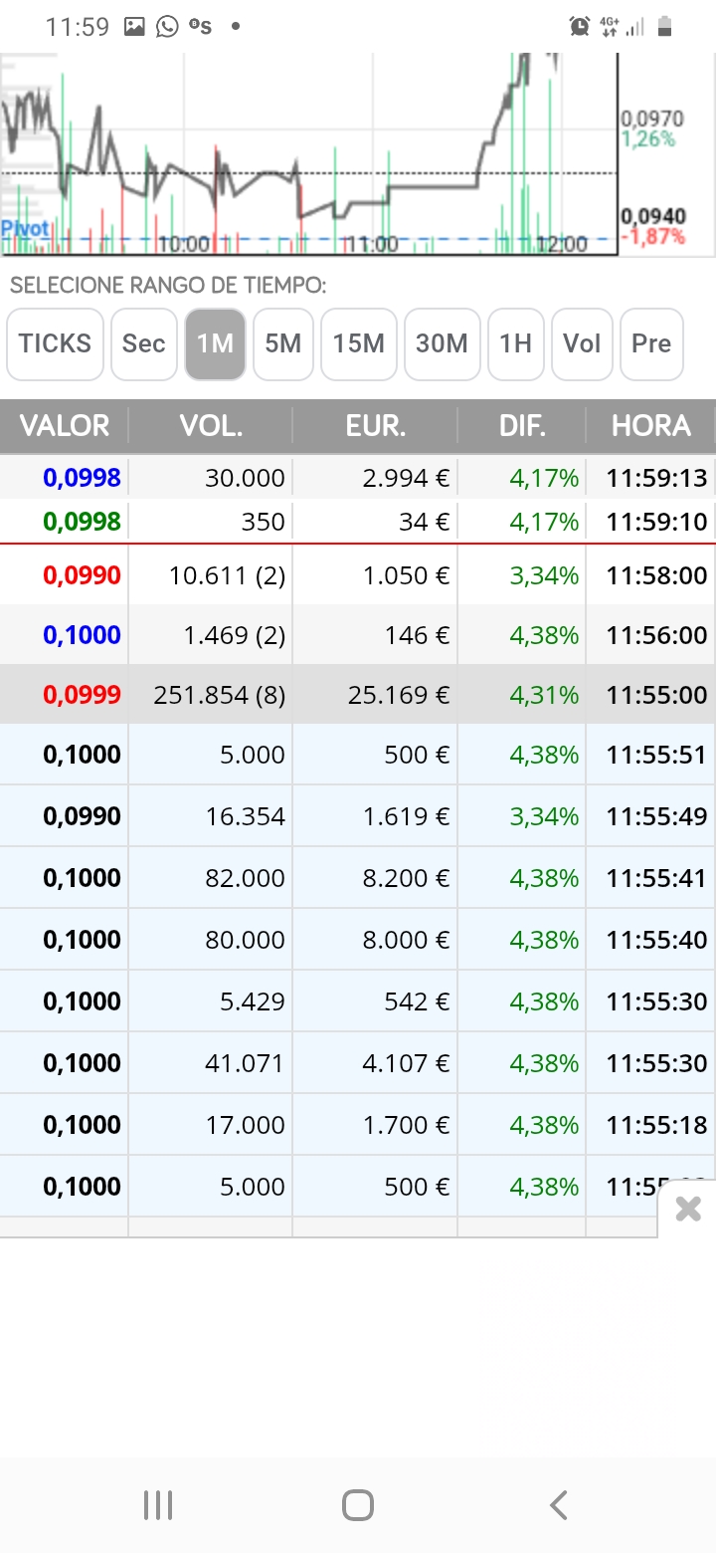Tap the gallery image notification icon
Image resolution: width=716 pixels, height=1553 pixels.
pos(134,27)
